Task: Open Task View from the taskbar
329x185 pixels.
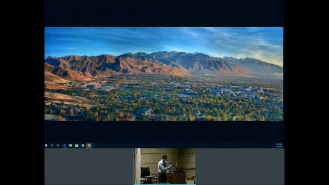Action: click(x=58, y=145)
